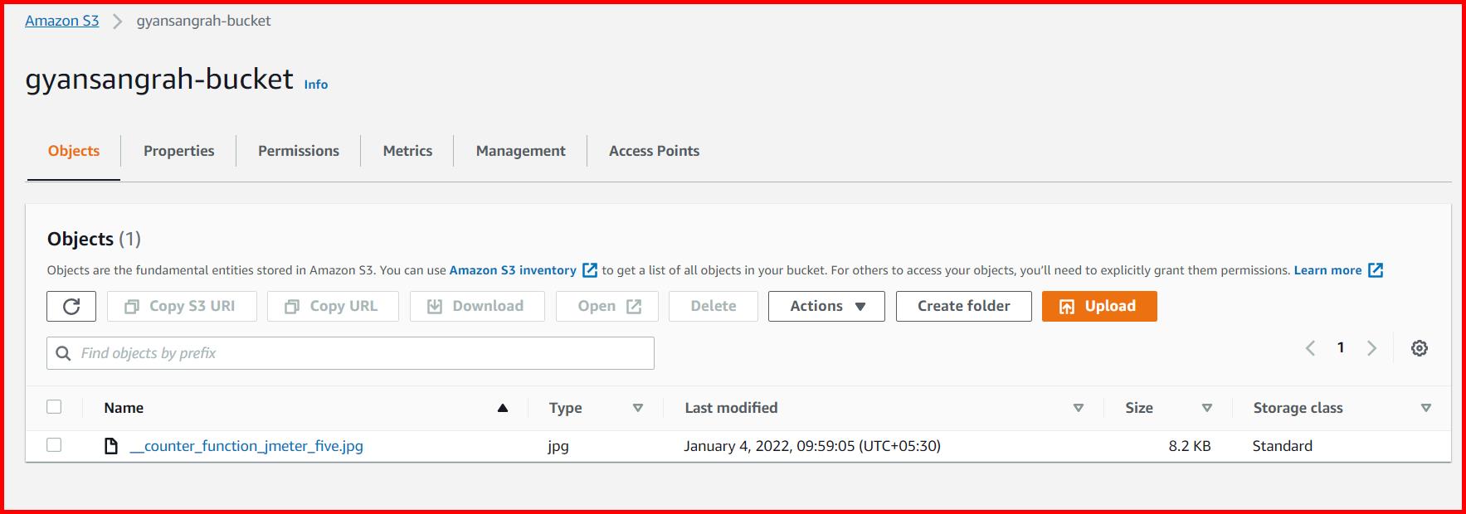Open the Amazon S3 breadcrumb link

[x=61, y=21]
